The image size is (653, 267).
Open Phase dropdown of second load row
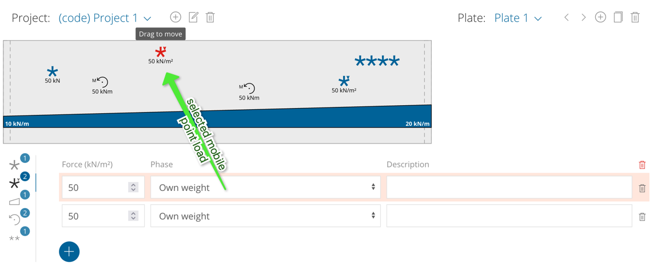[x=265, y=216]
